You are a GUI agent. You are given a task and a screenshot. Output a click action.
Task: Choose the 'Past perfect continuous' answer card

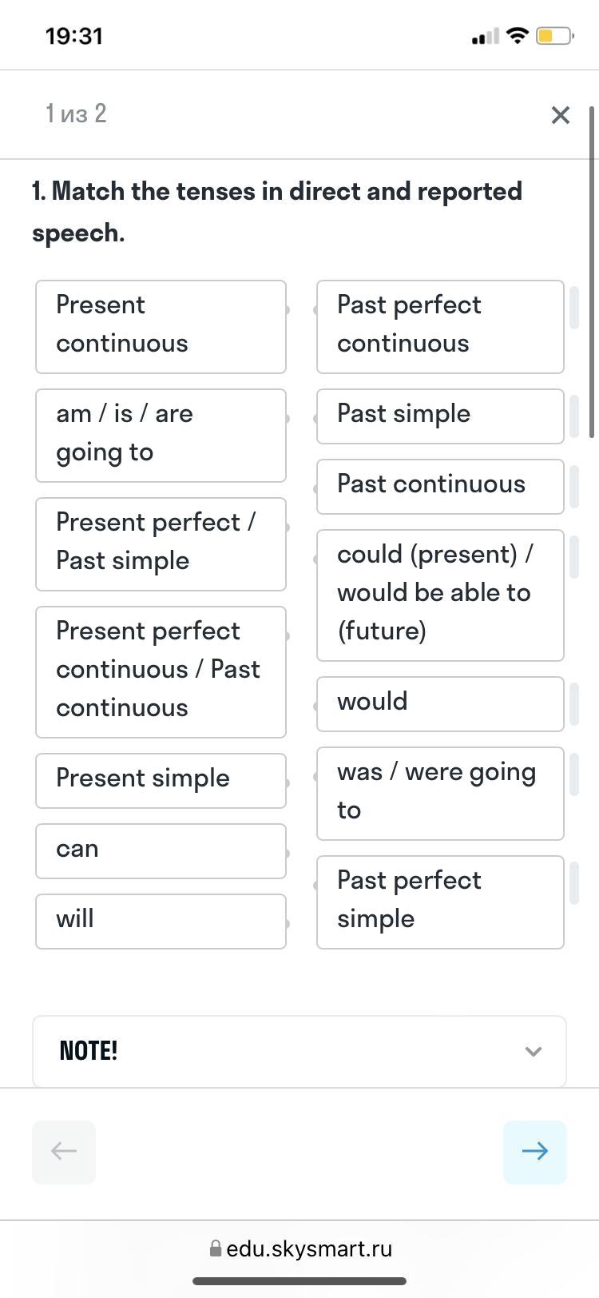(440, 326)
